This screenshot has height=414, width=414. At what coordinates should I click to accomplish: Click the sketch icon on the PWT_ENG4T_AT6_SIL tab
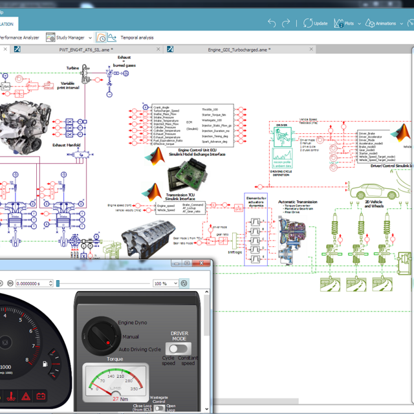tap(17, 49)
